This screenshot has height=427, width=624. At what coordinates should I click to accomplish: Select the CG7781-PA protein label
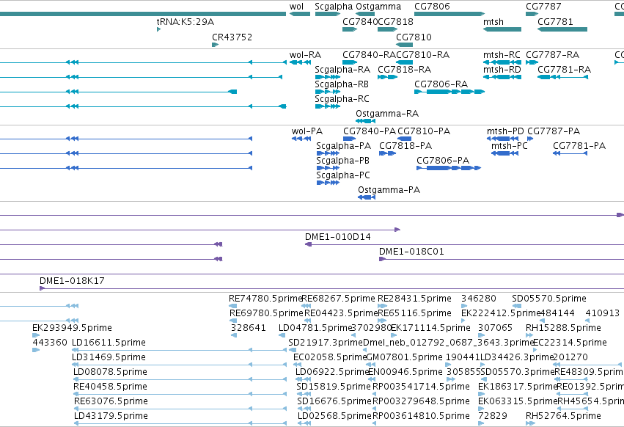[x=579, y=146]
